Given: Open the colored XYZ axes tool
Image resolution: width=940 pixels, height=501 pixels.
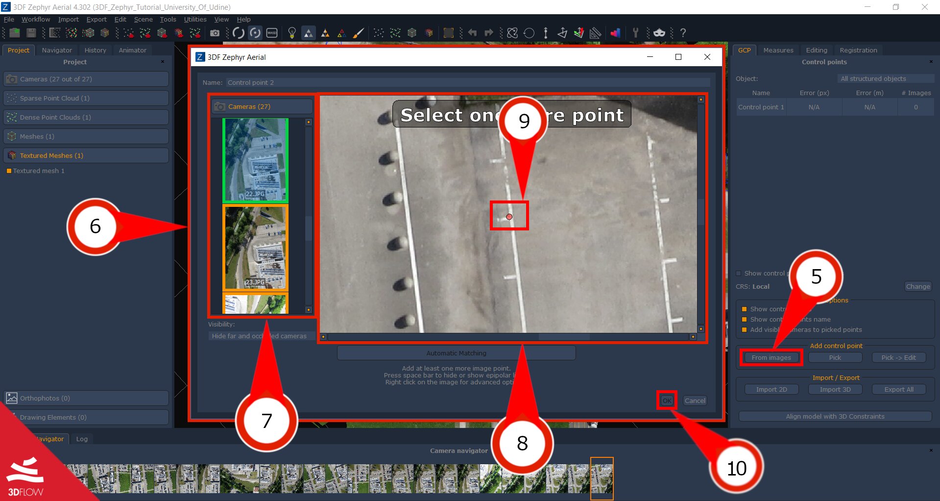Looking at the screenshot, I should (578, 33).
